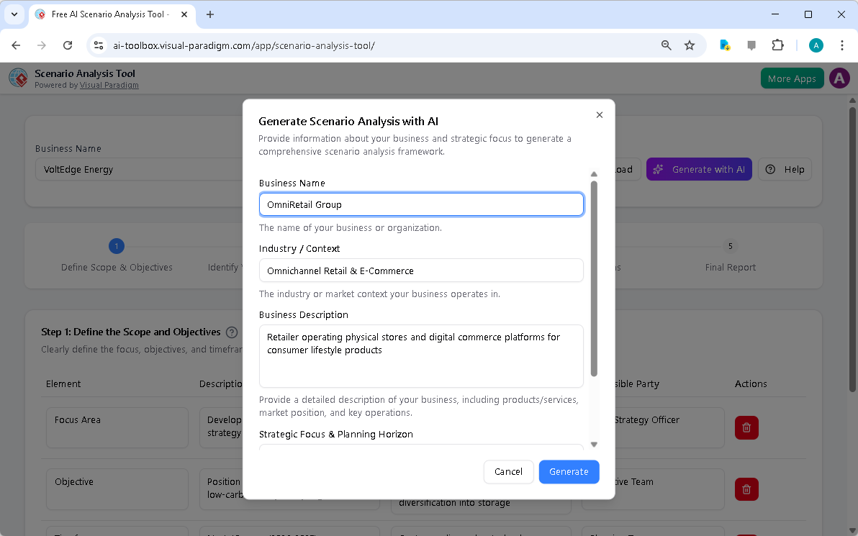Open the browser Extensions puzzle icon
Viewport: 858px width, 536px height.
tap(777, 45)
